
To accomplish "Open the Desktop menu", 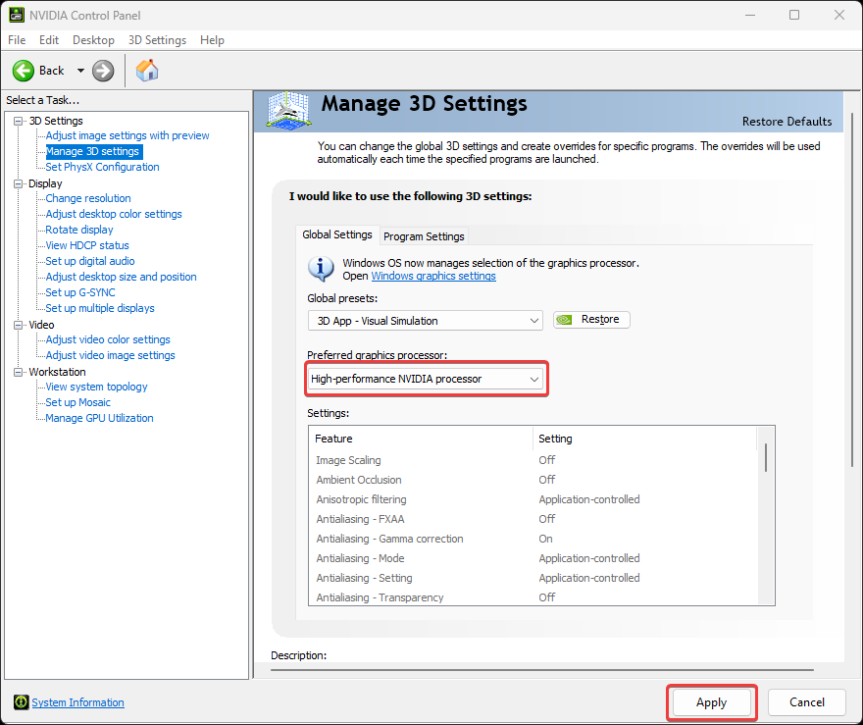I will pyautogui.click(x=93, y=40).
